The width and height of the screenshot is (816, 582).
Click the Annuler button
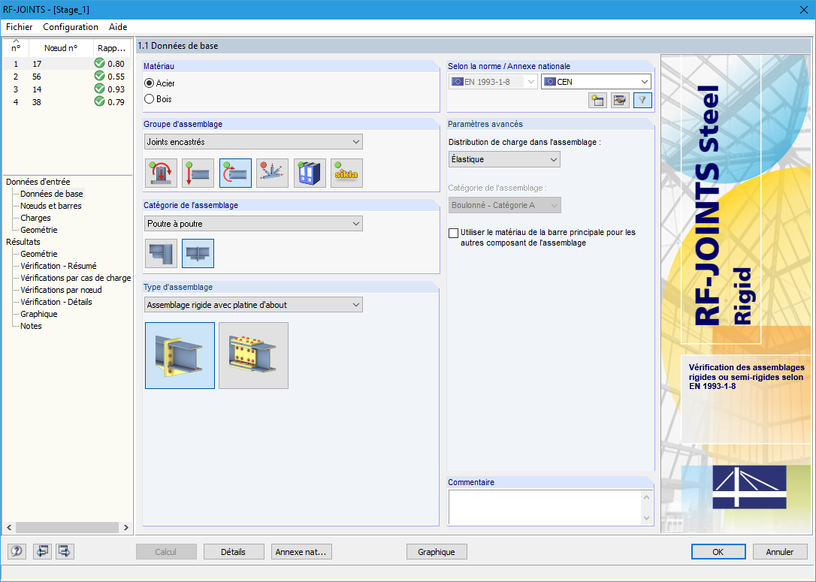point(780,552)
